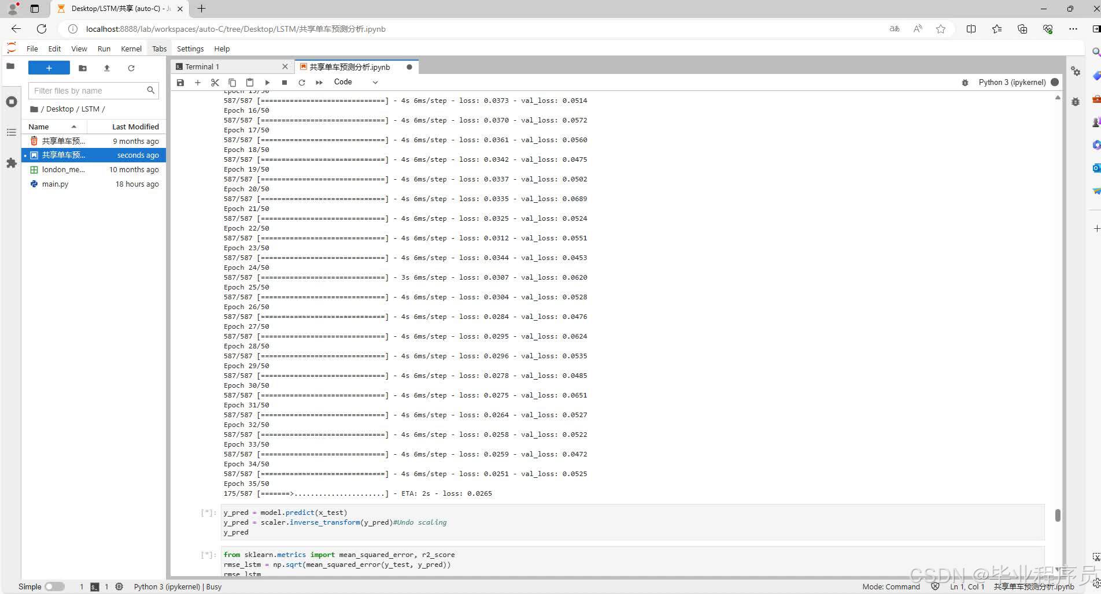Click the notebook vertical scrollbar thumb
This screenshot has height=594, width=1101.
point(1058,515)
